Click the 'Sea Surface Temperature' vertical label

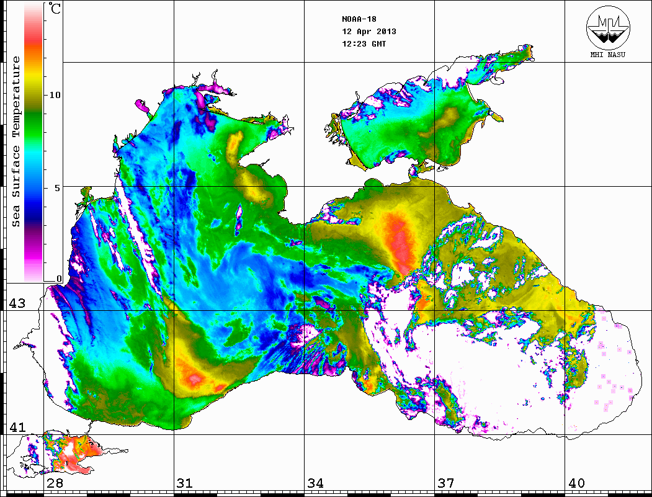coord(16,141)
